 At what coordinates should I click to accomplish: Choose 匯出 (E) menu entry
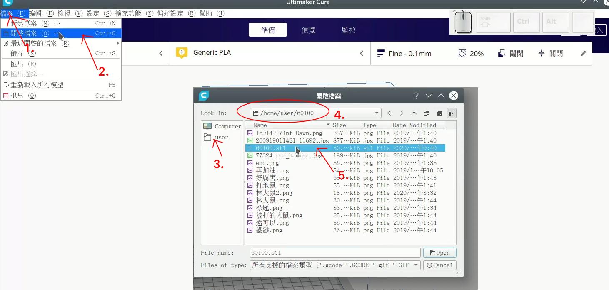pyautogui.click(x=61, y=64)
